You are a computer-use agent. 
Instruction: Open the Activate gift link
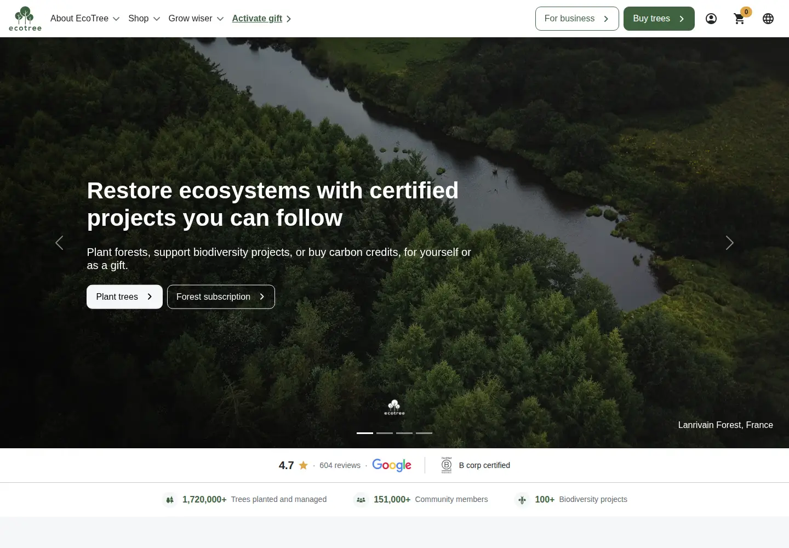261,19
